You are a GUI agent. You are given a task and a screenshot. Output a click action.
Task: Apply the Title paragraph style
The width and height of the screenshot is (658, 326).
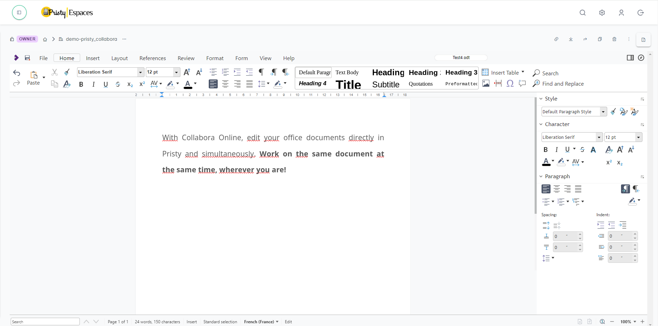348,84
